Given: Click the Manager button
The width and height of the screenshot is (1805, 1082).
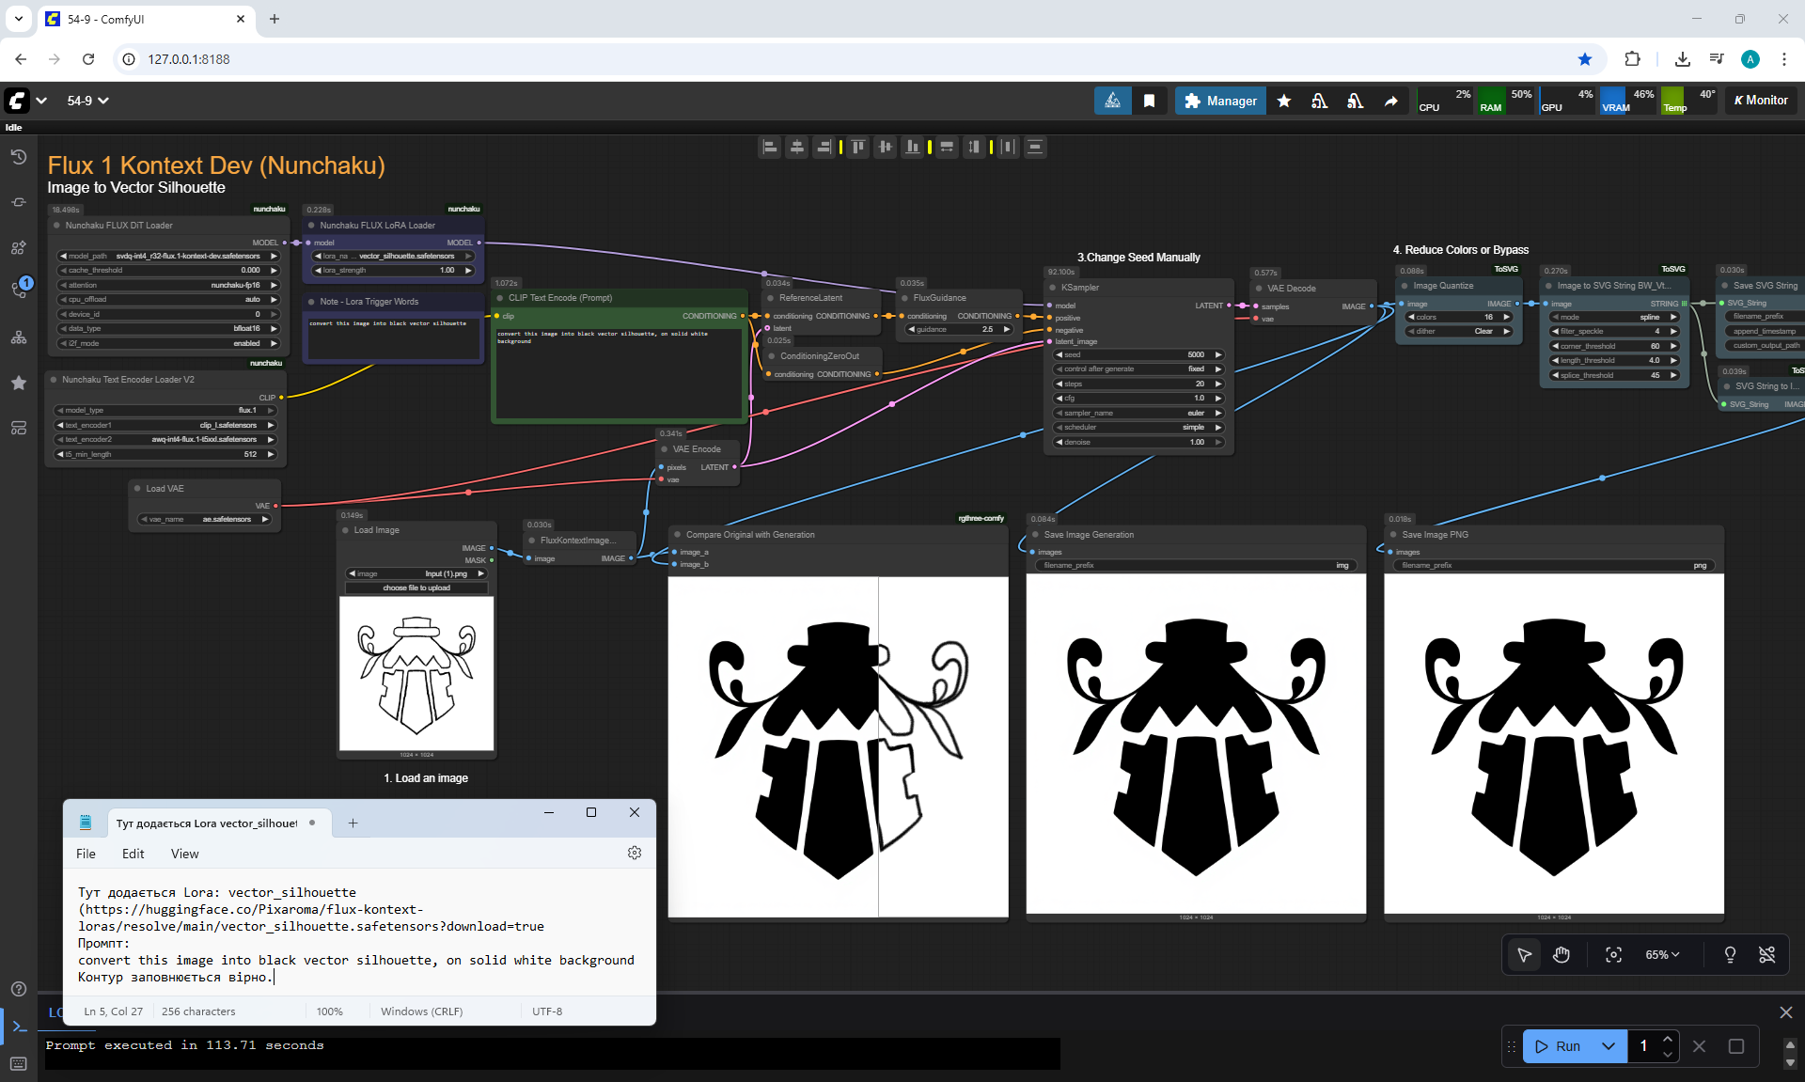Looking at the screenshot, I should point(1220,101).
